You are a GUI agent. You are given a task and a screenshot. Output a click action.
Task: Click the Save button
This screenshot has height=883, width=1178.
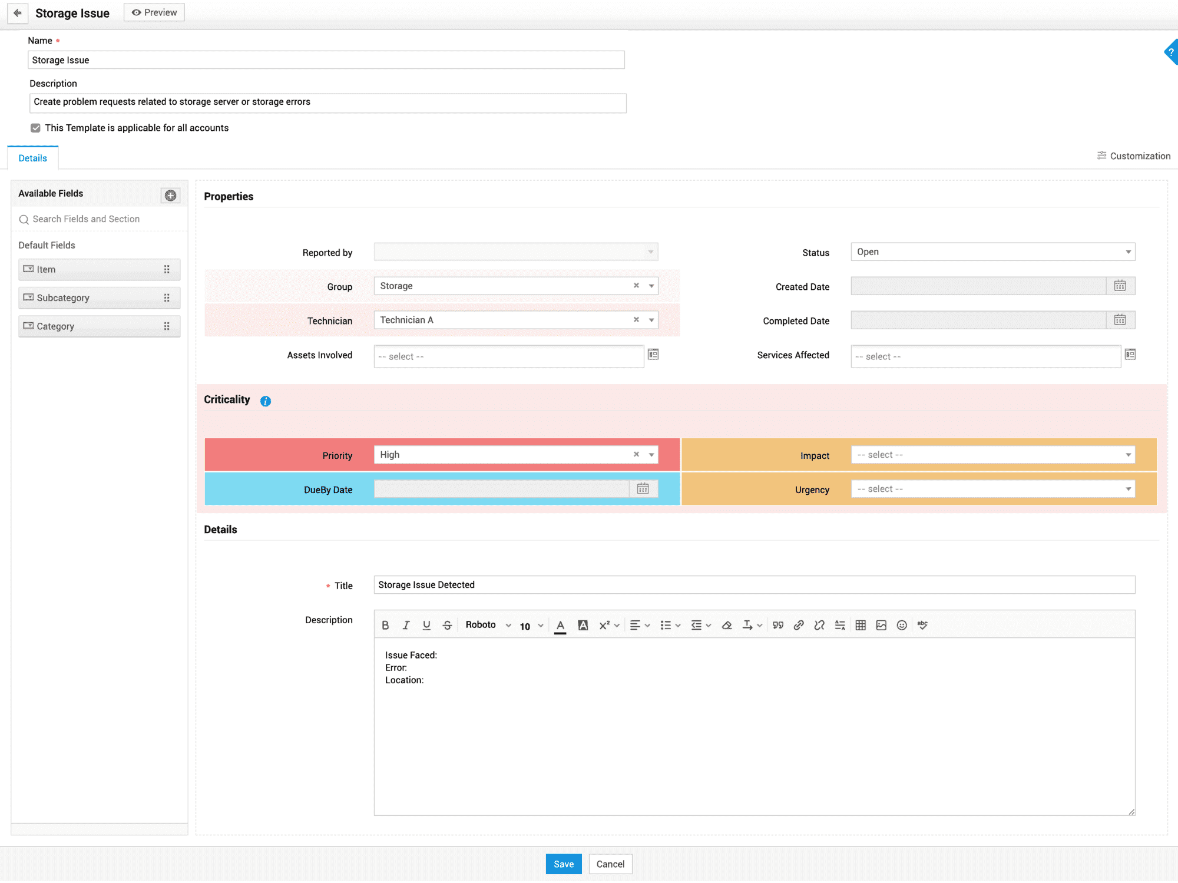pos(563,864)
